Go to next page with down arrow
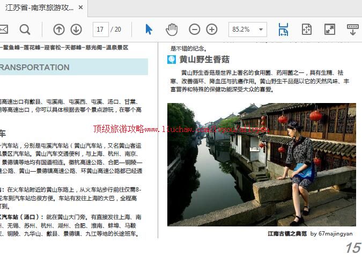This screenshot has height=257, width=362. click(76, 30)
